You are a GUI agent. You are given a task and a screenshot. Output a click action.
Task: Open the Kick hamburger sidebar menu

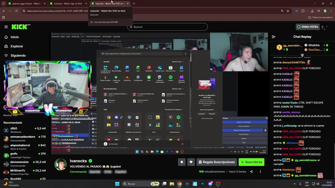tap(6, 27)
